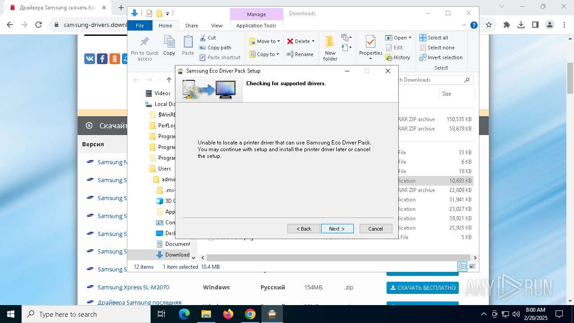Click the Properties icon in ribbon
Viewport: 574px width, 323px height.
click(x=370, y=47)
